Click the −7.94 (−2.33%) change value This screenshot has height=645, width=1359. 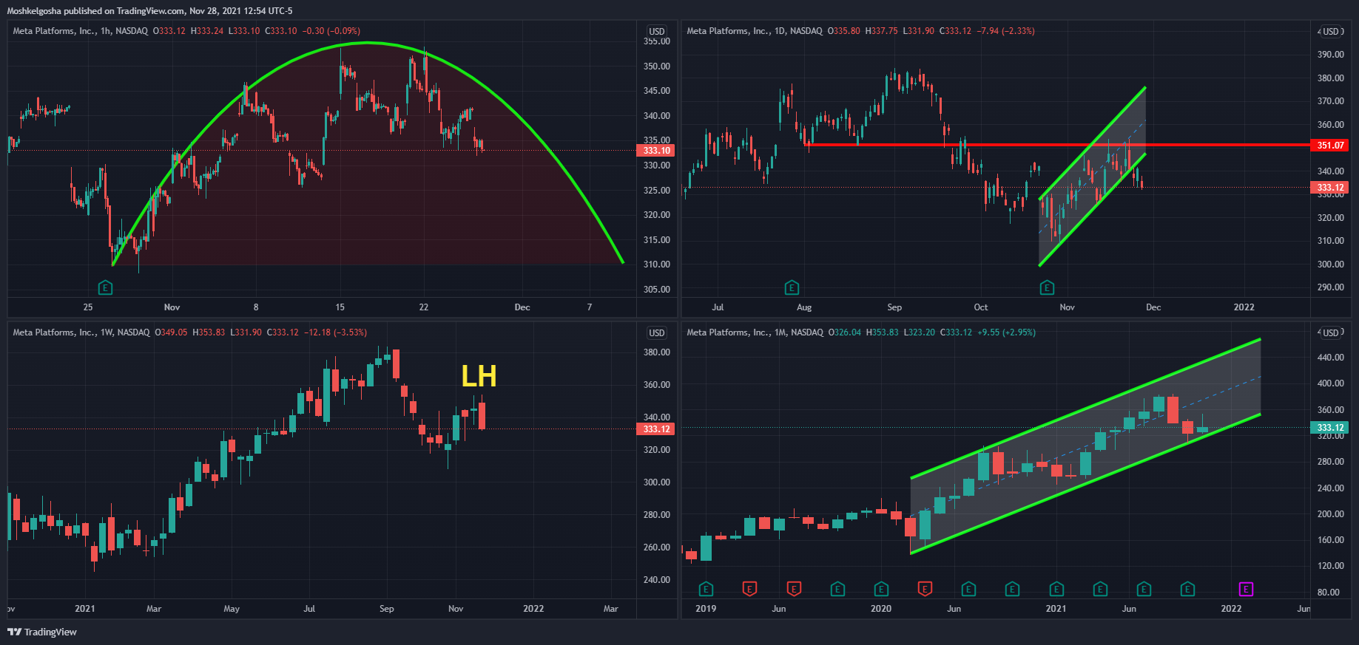point(1005,31)
